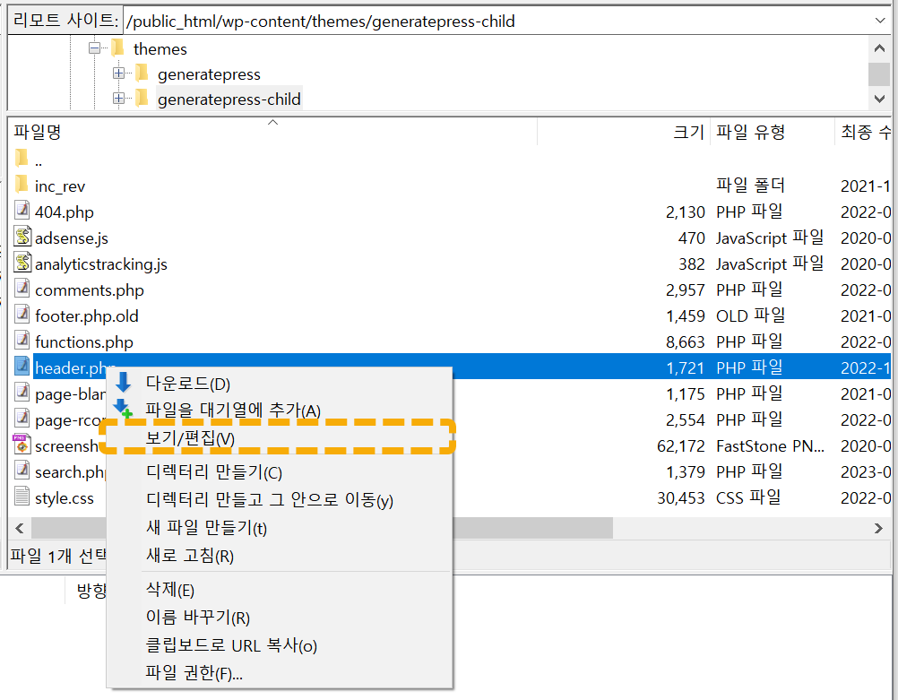898x700 pixels.
Task: Collapse the themes tree node
Action: (x=94, y=49)
